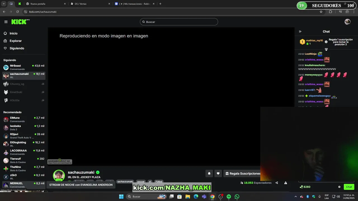Open the taskbar clock and date
The height and width of the screenshot is (201, 358).
348,197
